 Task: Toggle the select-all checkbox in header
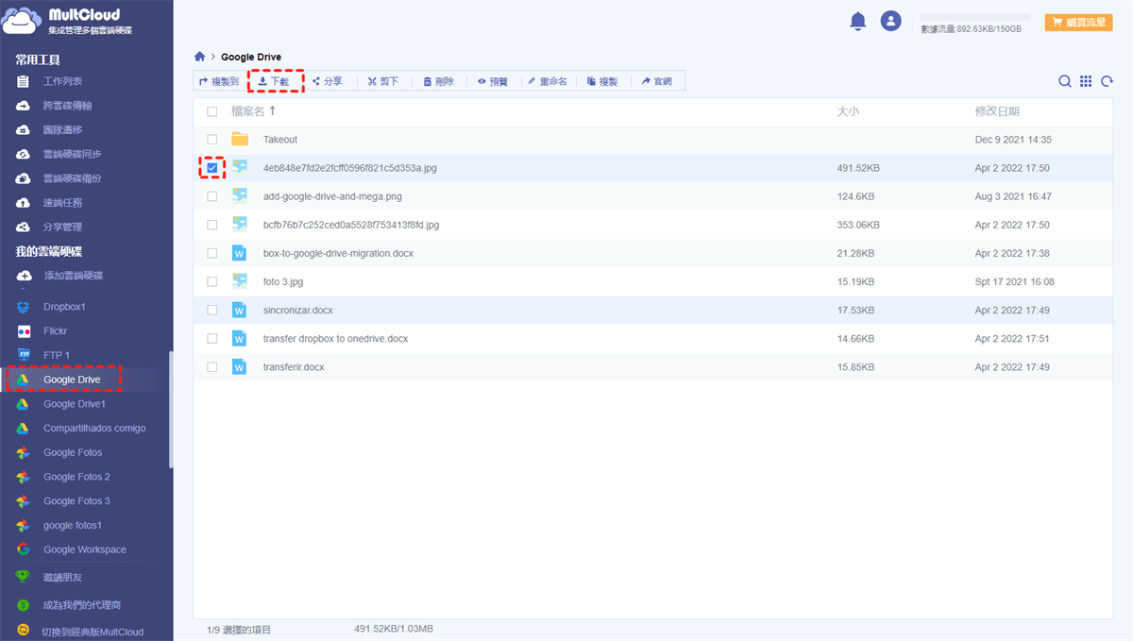click(x=212, y=111)
